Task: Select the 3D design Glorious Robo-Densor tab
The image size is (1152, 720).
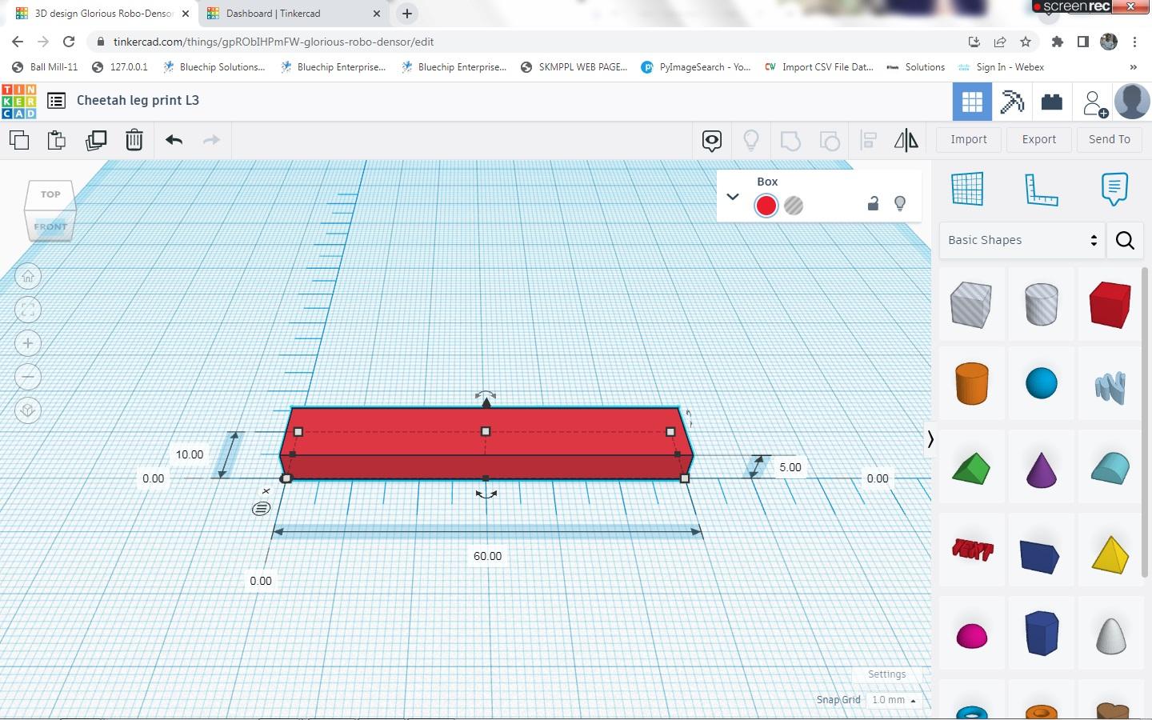Action: point(101,14)
